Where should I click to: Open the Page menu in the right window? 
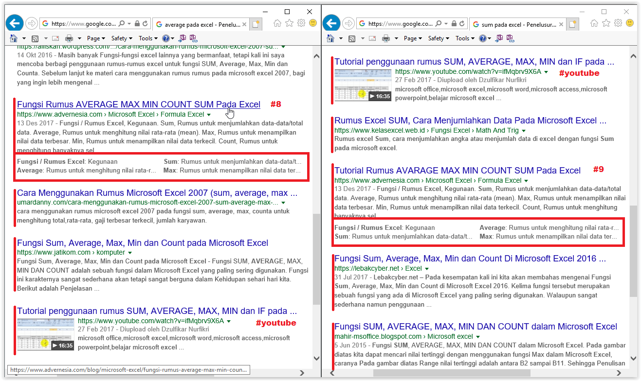click(413, 38)
